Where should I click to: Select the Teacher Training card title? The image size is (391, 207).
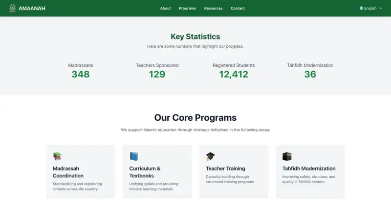point(225,169)
